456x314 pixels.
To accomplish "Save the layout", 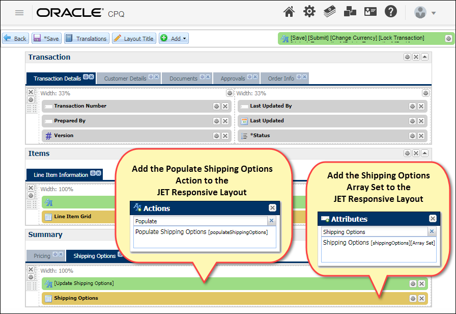I will (46, 38).
